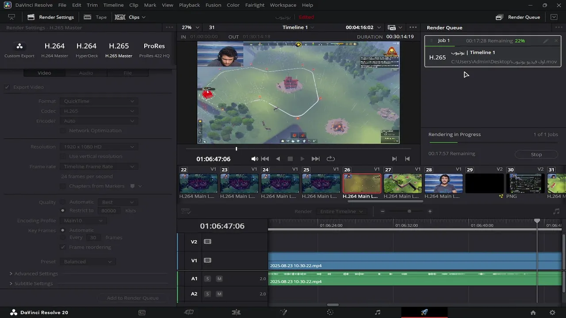This screenshot has width=566, height=318.
Task: Select Automatic key frames radio button
Action: pyautogui.click(x=63, y=230)
